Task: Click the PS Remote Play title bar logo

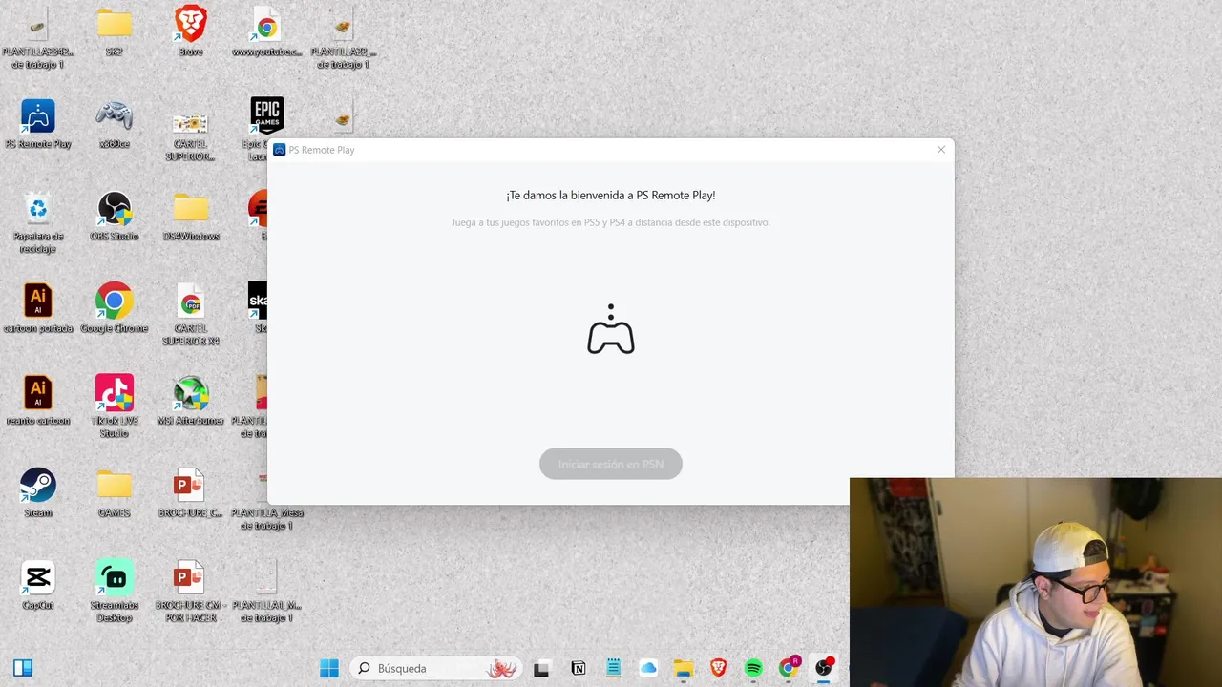Action: (280, 150)
